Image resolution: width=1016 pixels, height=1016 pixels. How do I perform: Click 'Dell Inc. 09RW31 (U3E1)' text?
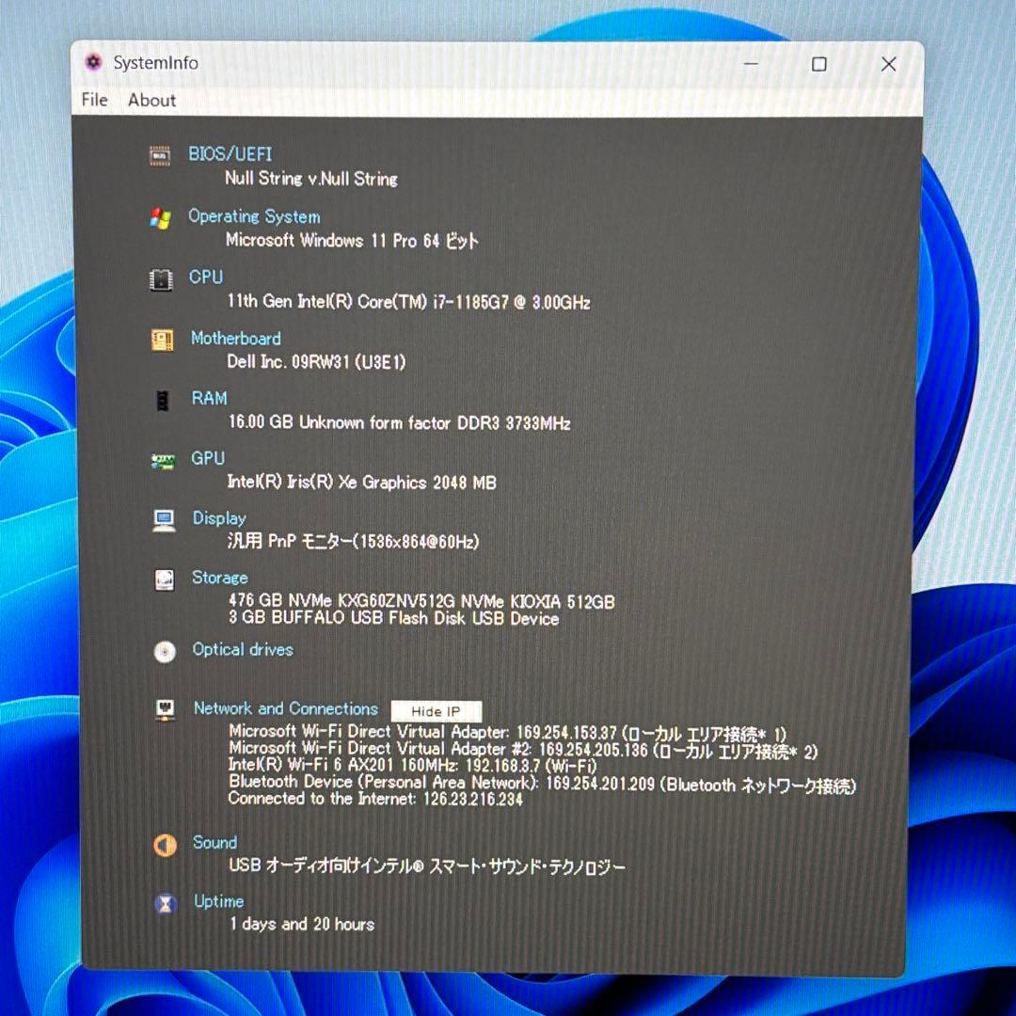(316, 361)
